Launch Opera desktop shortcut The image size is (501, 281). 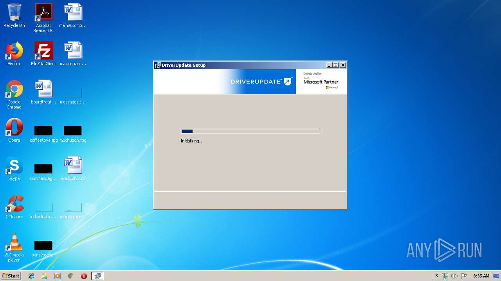tap(14, 130)
